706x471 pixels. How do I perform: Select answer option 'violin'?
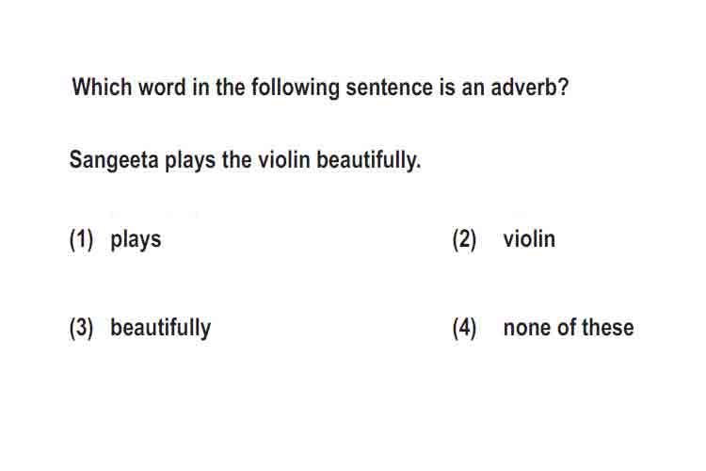click(529, 239)
